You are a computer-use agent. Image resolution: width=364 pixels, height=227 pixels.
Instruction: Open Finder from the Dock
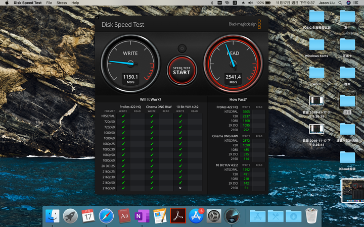[52, 216]
